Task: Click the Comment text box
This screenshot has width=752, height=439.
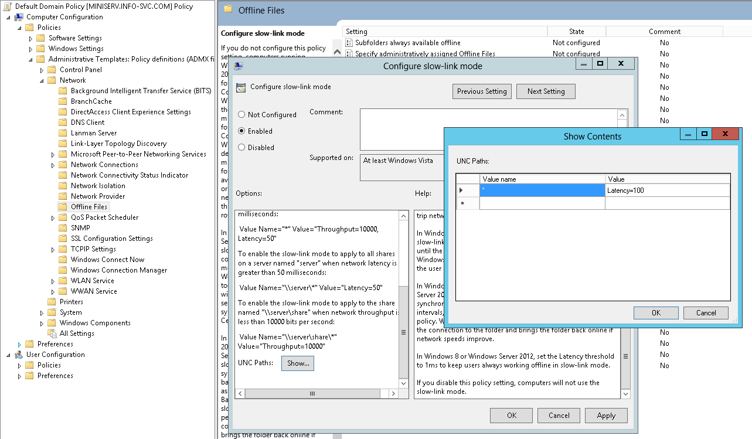Action: pos(489,130)
